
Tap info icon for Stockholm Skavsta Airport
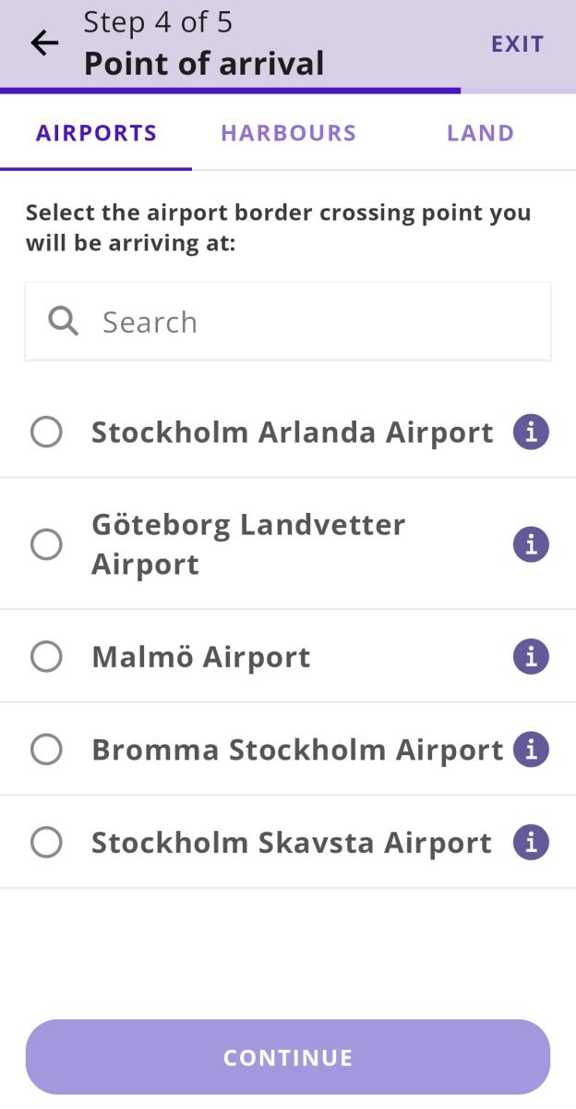pyautogui.click(x=531, y=843)
